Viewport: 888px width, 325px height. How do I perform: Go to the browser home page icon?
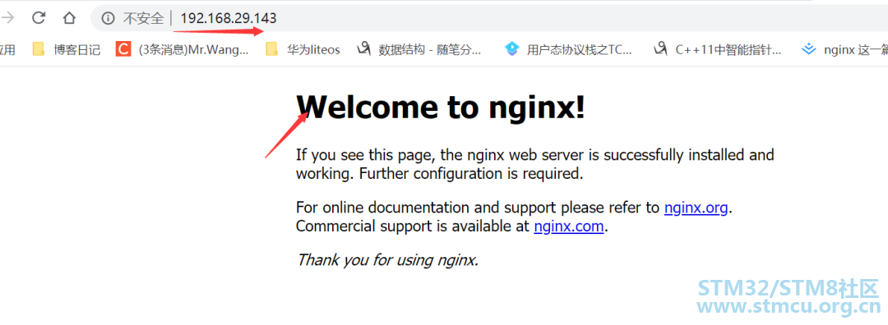coord(69,18)
